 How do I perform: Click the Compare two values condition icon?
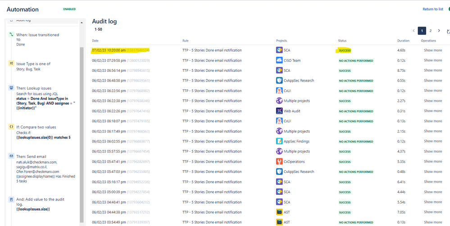tap(11, 126)
